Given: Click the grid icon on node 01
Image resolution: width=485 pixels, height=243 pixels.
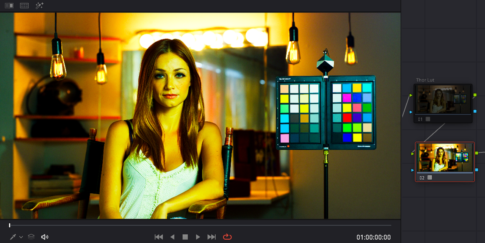Looking at the screenshot, I should point(428,119).
